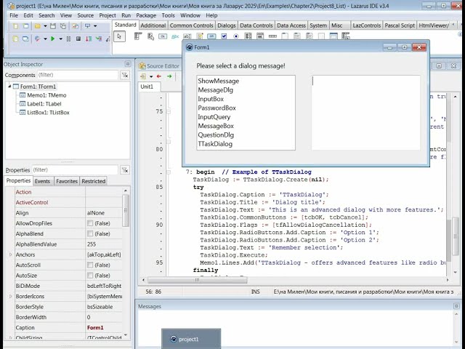Pick the TComboBox component from palette
The height and width of the screenshot is (349, 465).
point(260,36)
